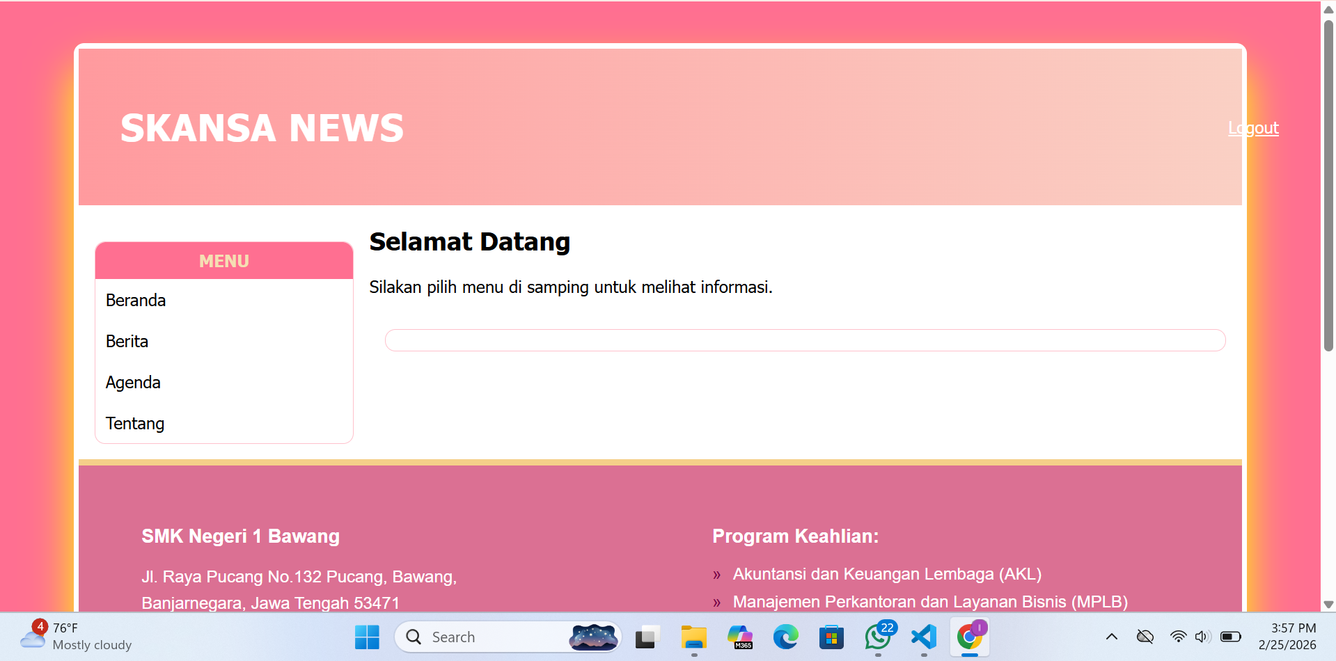1336x661 pixels.
Task: Open the Windows Start menu
Action: point(367,637)
